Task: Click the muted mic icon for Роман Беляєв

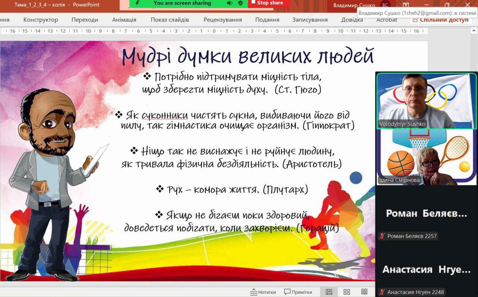Action: (x=382, y=236)
